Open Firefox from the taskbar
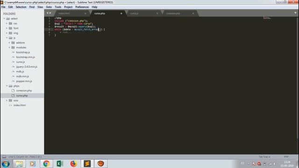This screenshot has width=299, height=168. point(73,164)
